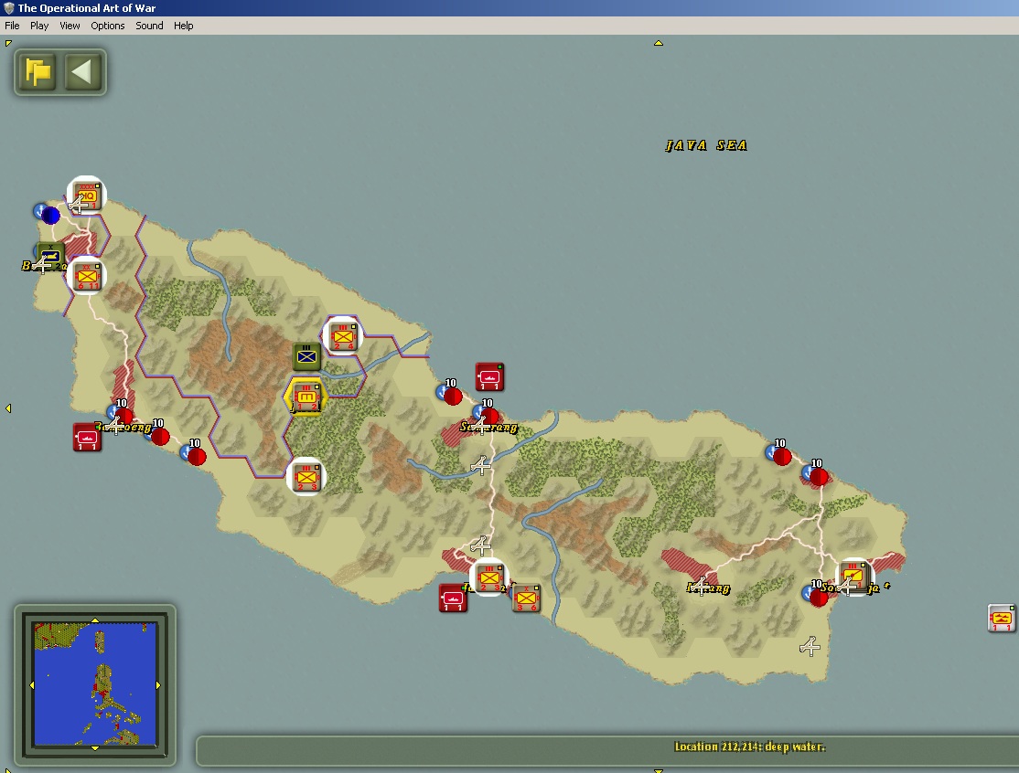This screenshot has height=773, width=1019.
Task: Click the mini-map right arrow
Action: pos(158,684)
